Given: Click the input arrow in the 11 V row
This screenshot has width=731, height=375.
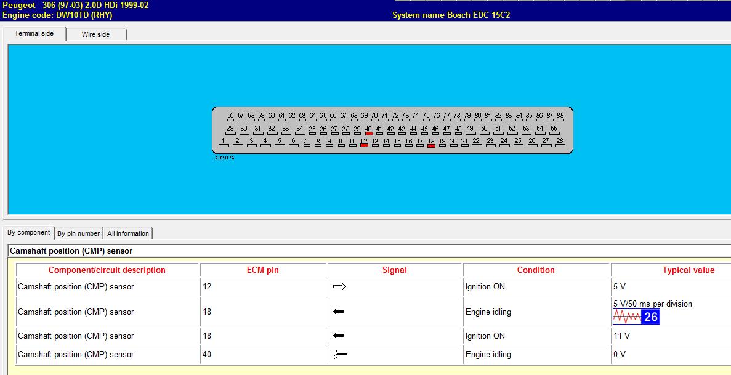Looking at the screenshot, I should click(339, 336).
